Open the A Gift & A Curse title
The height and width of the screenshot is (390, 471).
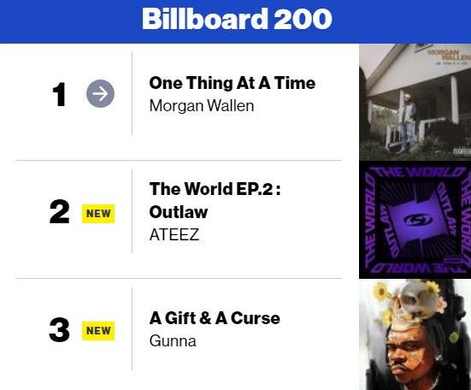coord(215,318)
